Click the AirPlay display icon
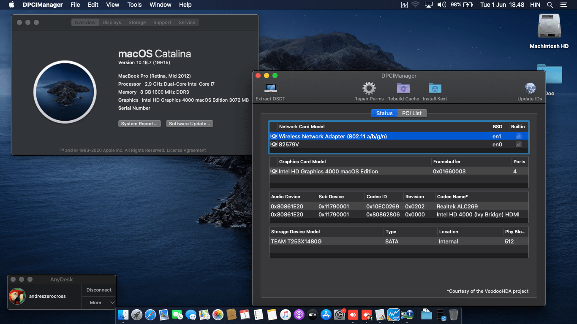 (429, 5)
